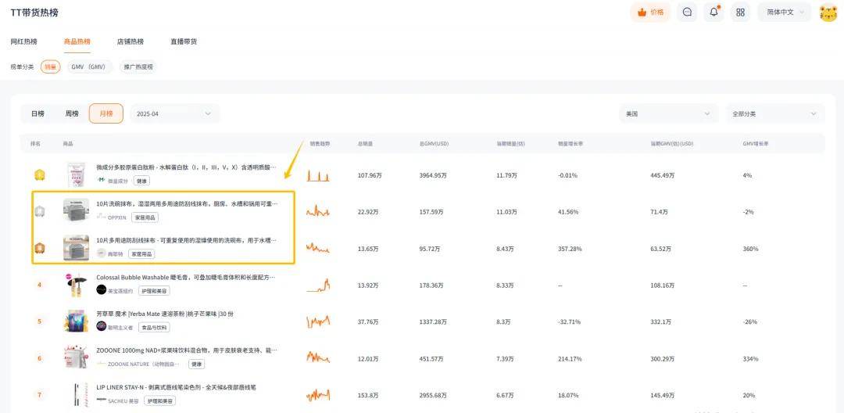Open Yerba Mate 速溶茶粉 product title
This screenshot has height=413, width=844.
coord(165,314)
